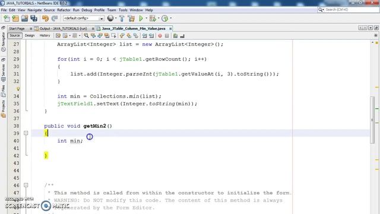Click the New File toolbar icon
This screenshot has width=380, height=214.
7,18
